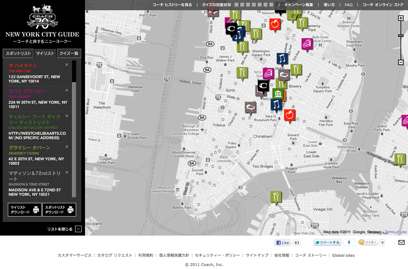Screen dimensions: 408x269
Task: Click the スポットリスト ダウンロード button
Action: coord(59,209)
